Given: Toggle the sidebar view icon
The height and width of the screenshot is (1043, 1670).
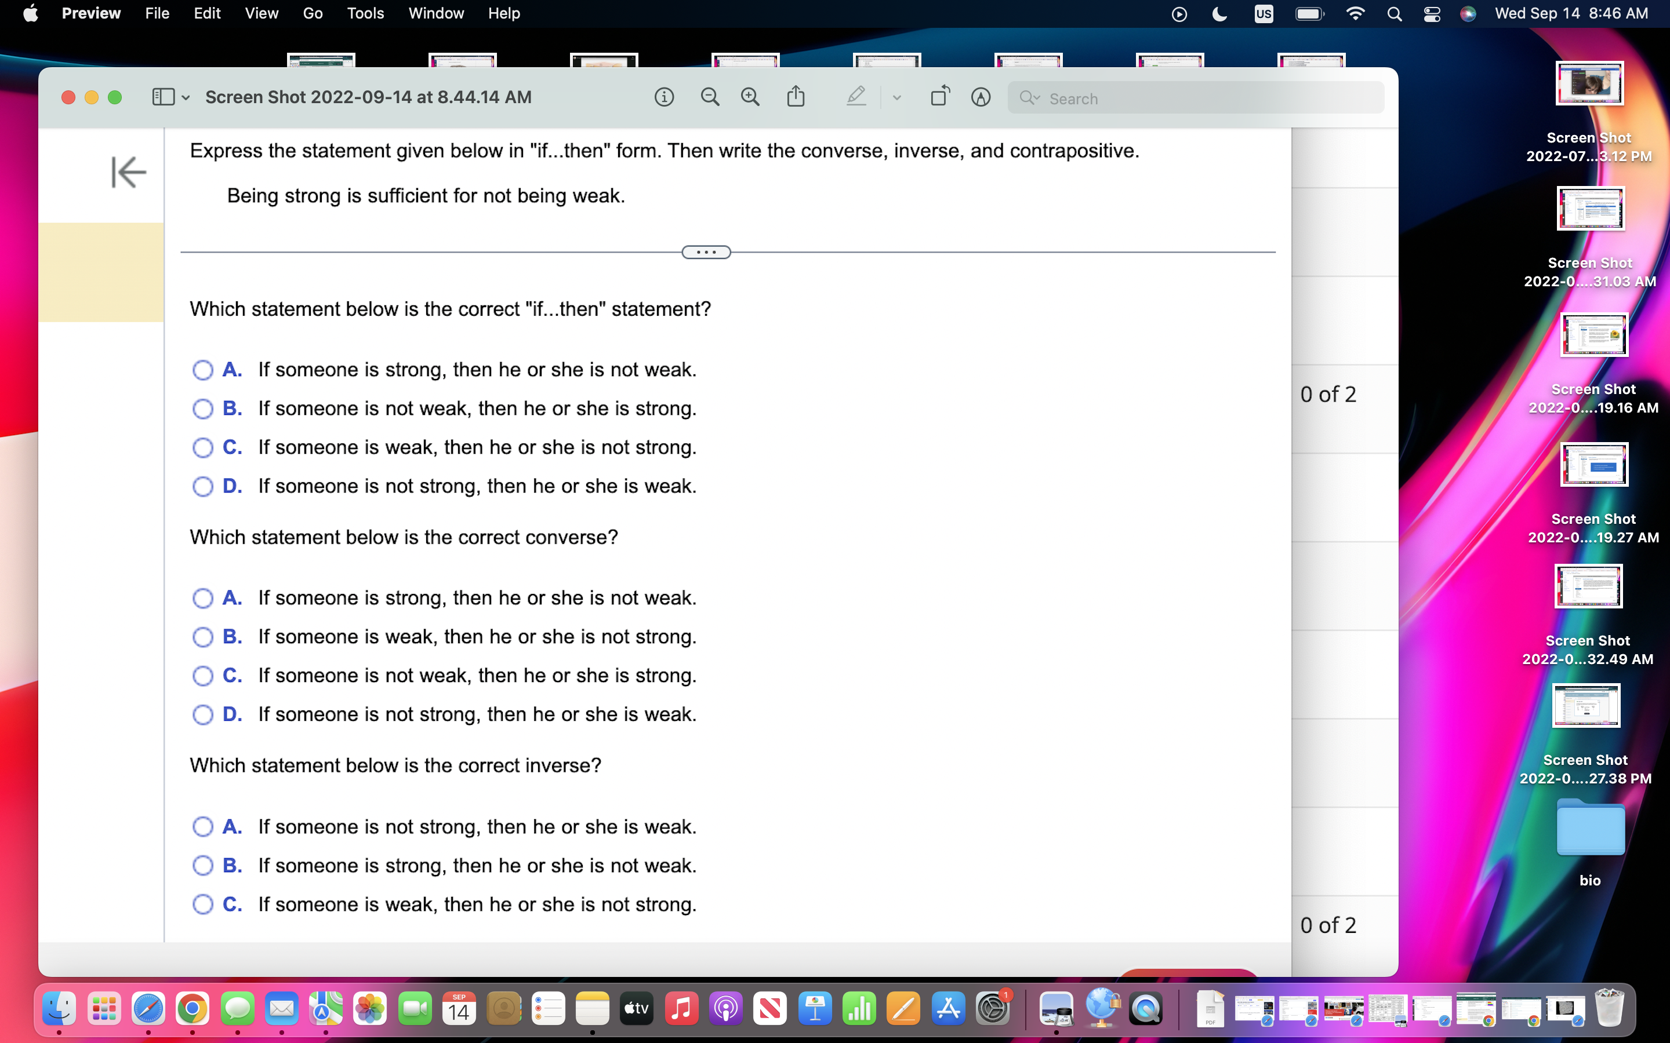Looking at the screenshot, I should (x=164, y=97).
